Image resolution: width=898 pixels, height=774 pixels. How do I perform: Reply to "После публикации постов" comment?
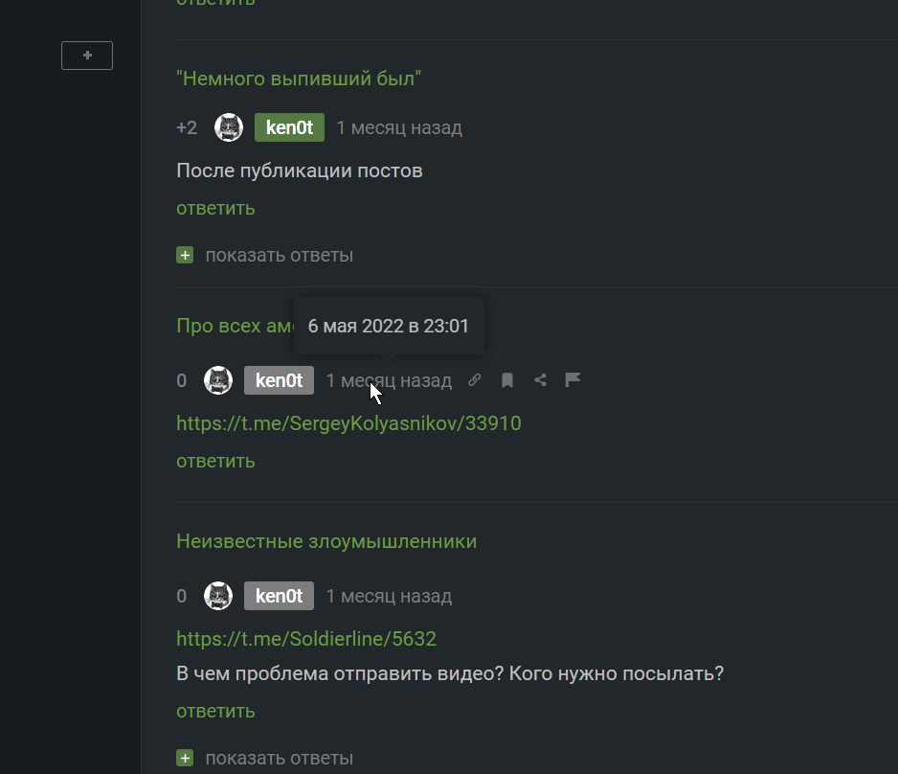tap(215, 208)
